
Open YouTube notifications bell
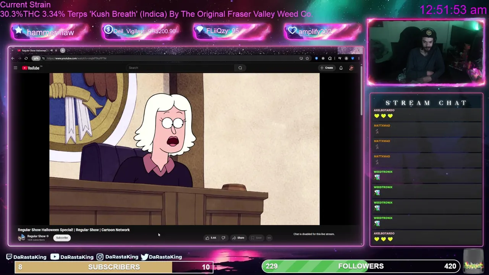click(341, 68)
